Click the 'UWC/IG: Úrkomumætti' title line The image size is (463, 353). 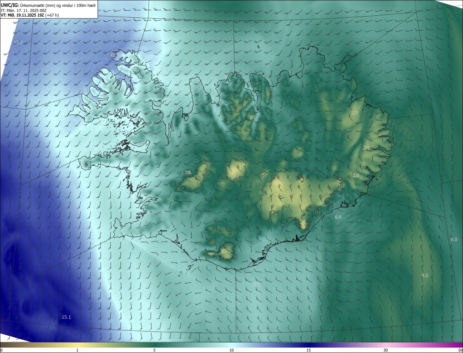click(48, 5)
